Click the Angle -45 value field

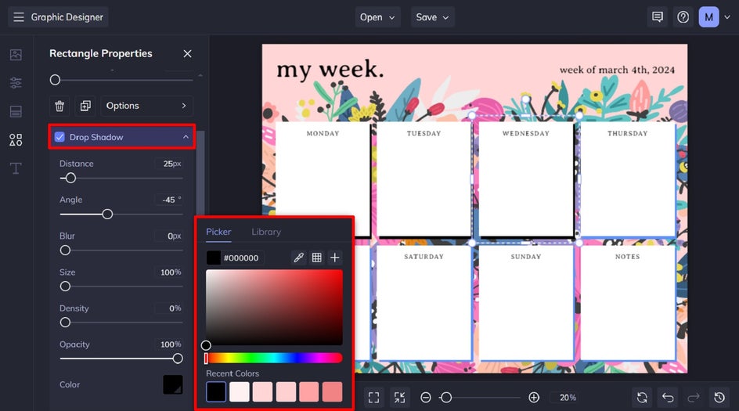click(x=169, y=200)
